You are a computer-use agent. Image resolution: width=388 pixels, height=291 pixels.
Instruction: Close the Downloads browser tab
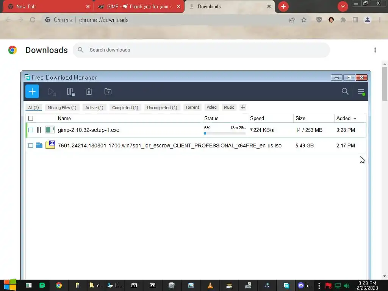coord(269,7)
